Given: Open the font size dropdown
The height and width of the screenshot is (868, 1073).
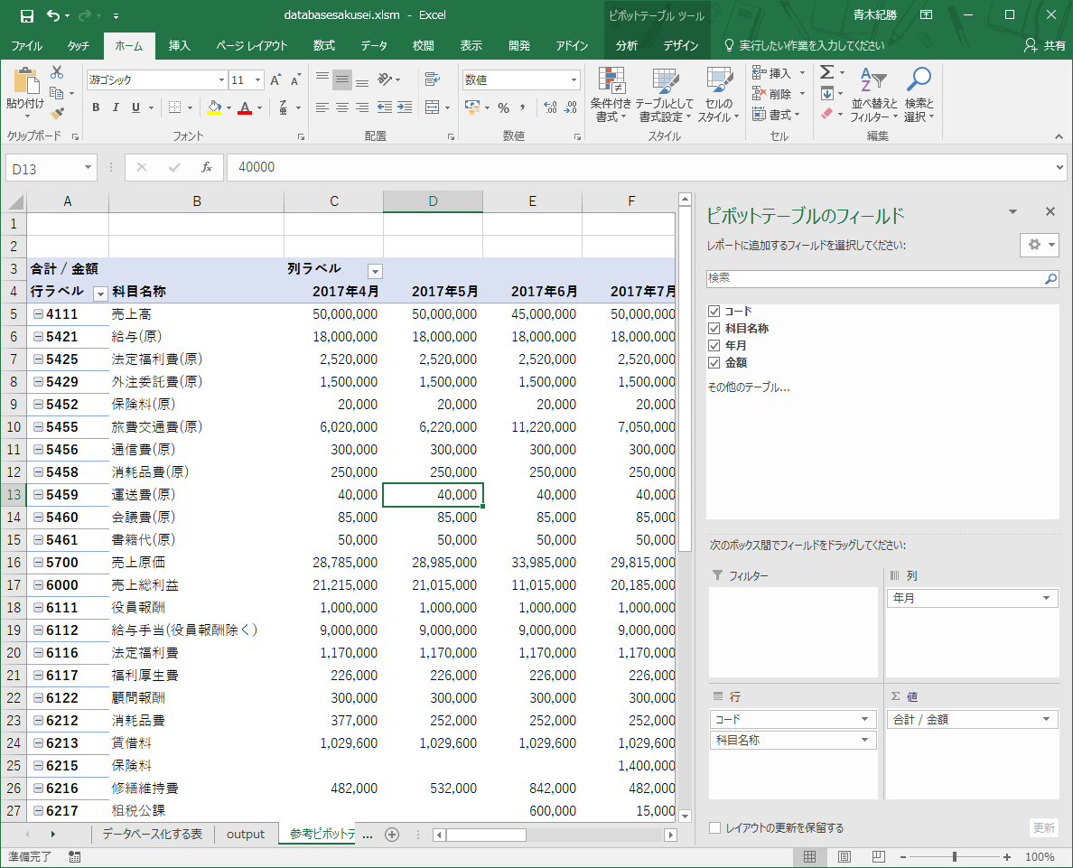Looking at the screenshot, I should point(258,80).
